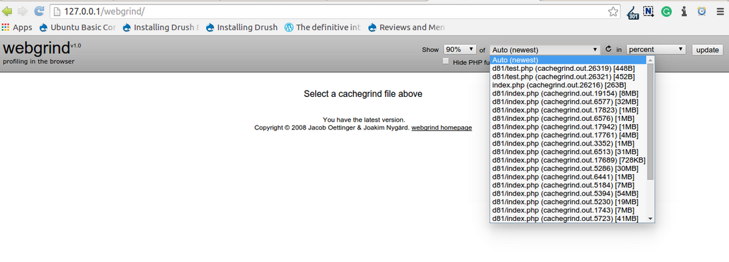Click the browser back arrow

click(7, 11)
